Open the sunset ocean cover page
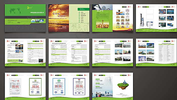 (59, 18)
